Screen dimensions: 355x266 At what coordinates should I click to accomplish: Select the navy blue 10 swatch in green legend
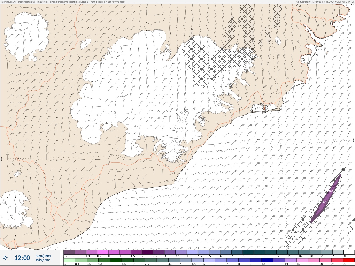pos(267,260)
